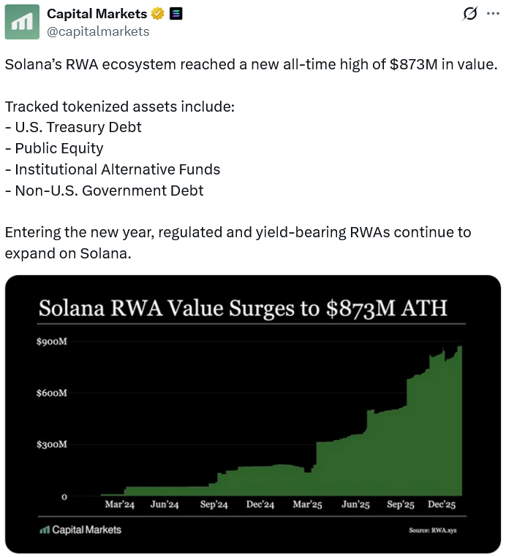Viewport: 506px width, 557px height.
Task: Click the sentence about $873M all-time high
Action: click(x=251, y=64)
